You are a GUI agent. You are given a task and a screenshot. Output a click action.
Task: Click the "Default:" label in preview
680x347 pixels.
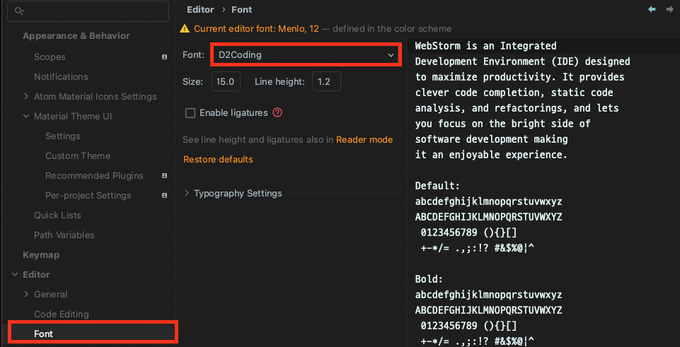pos(437,186)
